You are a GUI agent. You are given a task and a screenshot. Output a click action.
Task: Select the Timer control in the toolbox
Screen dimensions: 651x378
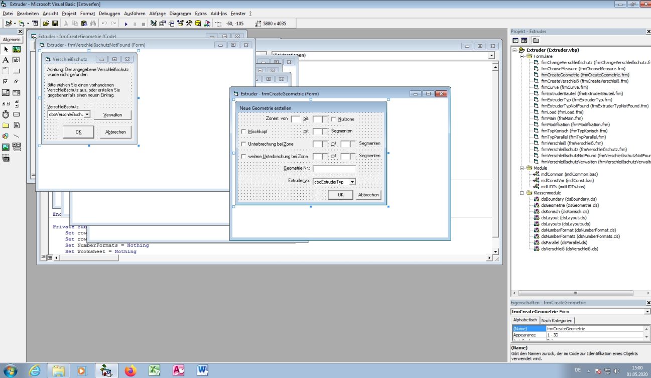[6, 114]
